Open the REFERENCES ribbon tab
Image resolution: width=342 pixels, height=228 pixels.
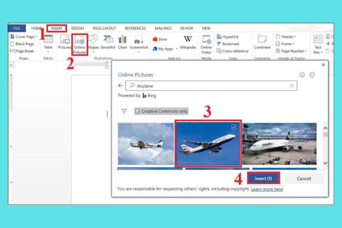click(x=135, y=28)
